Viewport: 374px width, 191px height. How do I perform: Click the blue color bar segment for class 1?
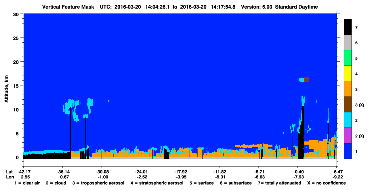pos(348,151)
